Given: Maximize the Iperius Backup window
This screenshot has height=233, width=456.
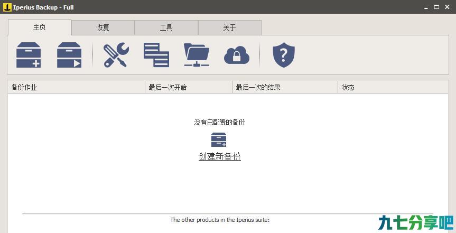Looking at the screenshot, I should [436, 7].
